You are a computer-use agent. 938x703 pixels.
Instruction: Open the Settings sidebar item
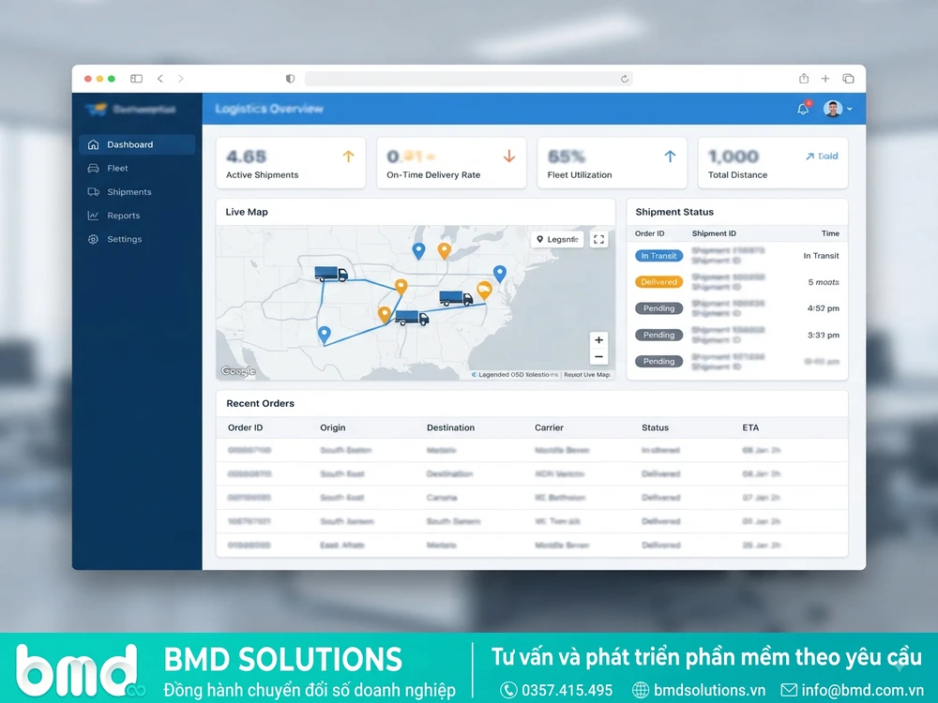pos(137,239)
